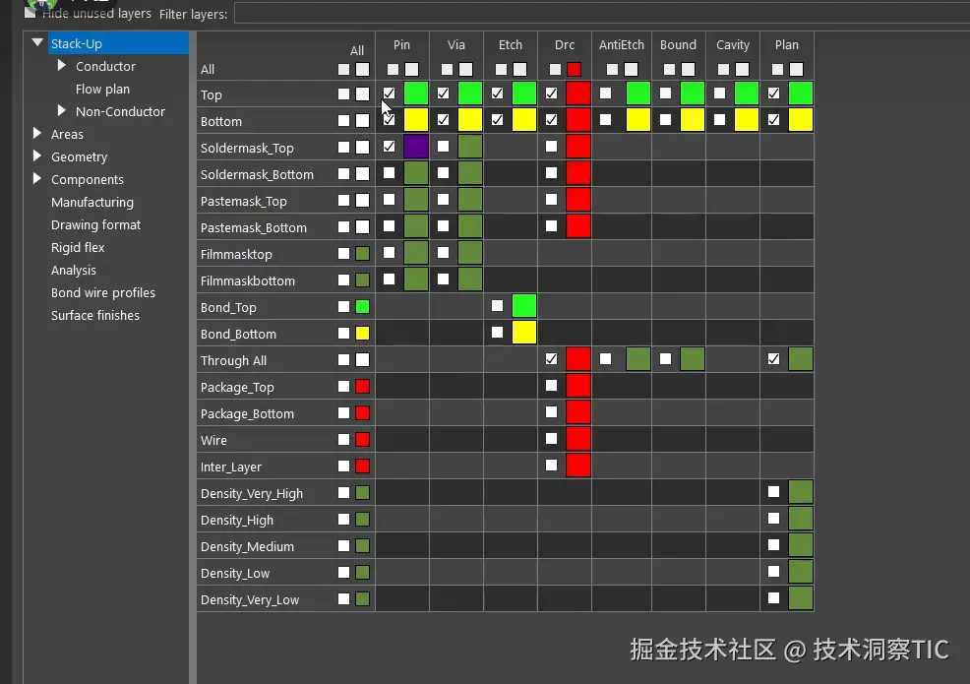
Task: Open the Through All Plan color swatch
Action: (801, 359)
